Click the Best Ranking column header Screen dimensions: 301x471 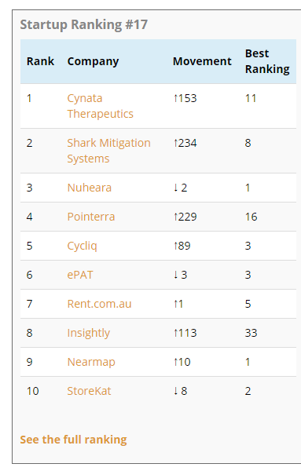tap(267, 61)
